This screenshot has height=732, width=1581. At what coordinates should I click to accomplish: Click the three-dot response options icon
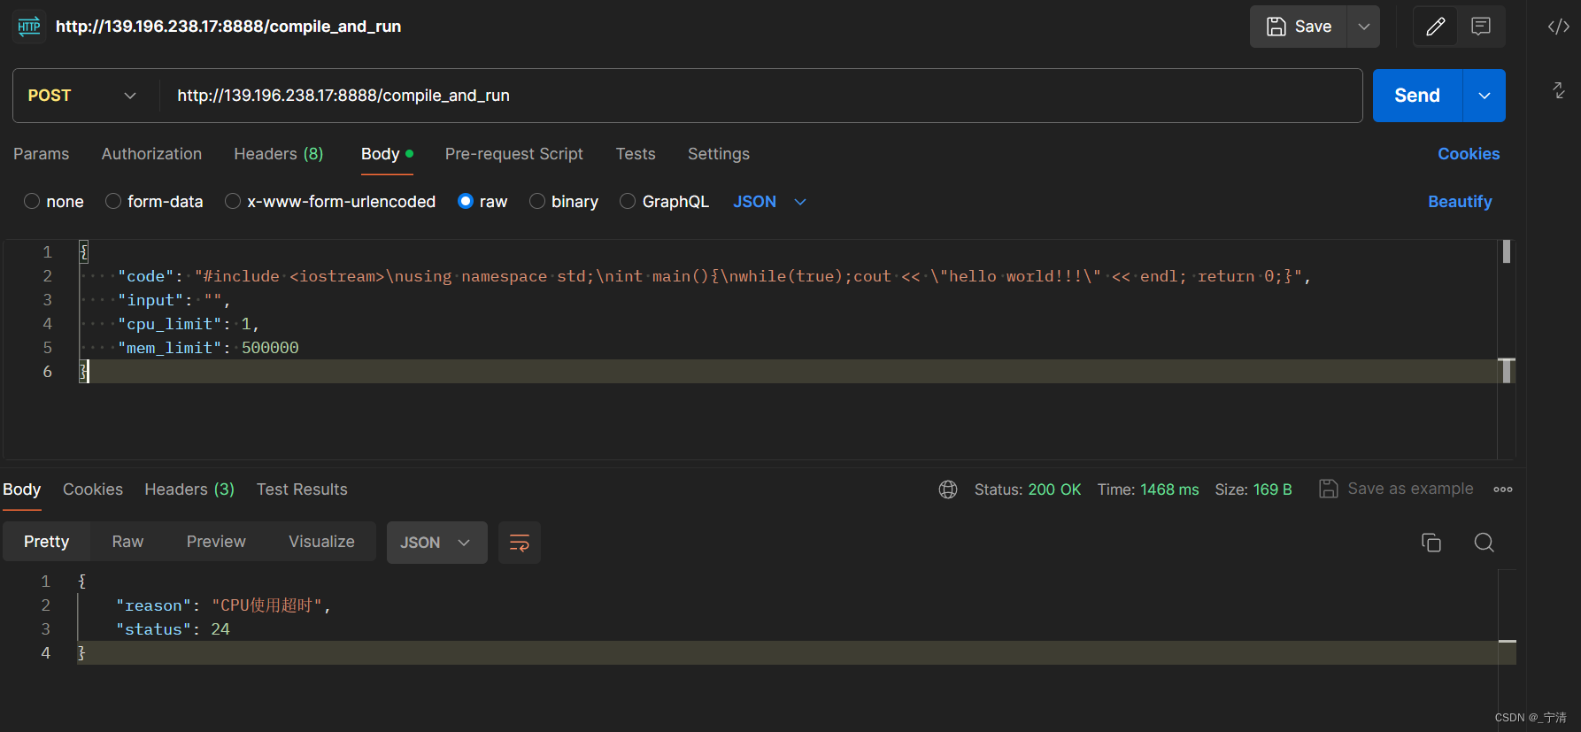pos(1503,489)
